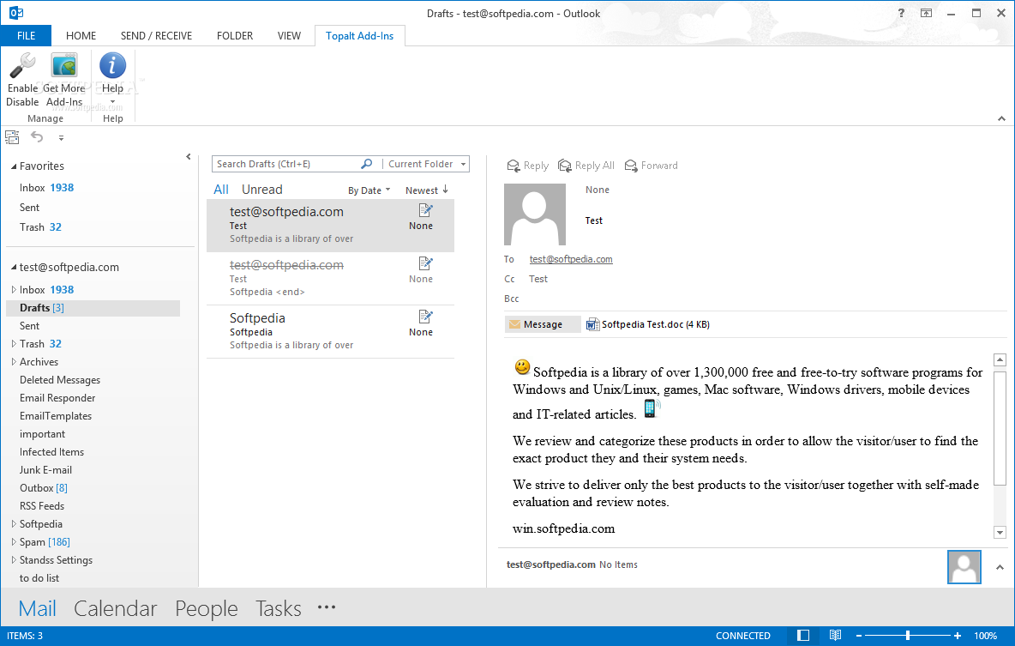Switch to HOME ribbon tab
The image size is (1015, 646).
coord(81,36)
